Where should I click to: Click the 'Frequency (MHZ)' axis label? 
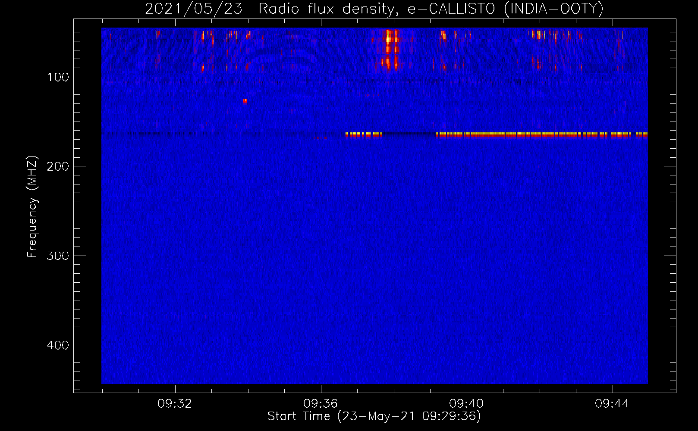[32, 206]
